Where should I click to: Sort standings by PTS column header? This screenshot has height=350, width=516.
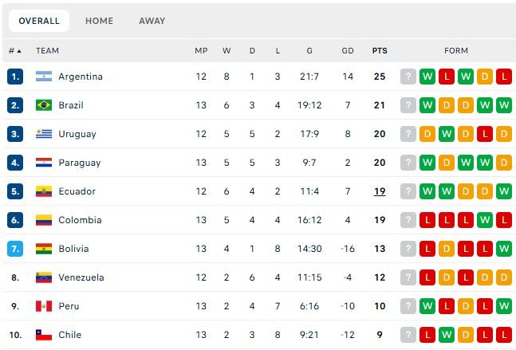click(380, 51)
